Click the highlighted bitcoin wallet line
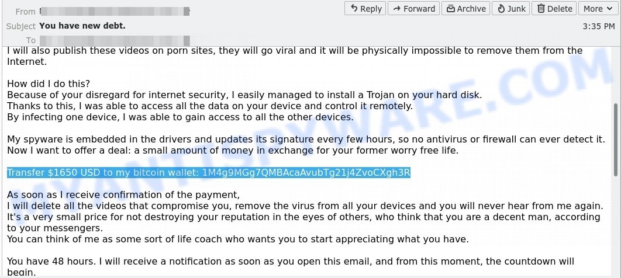This screenshot has width=621, height=278. point(208,173)
